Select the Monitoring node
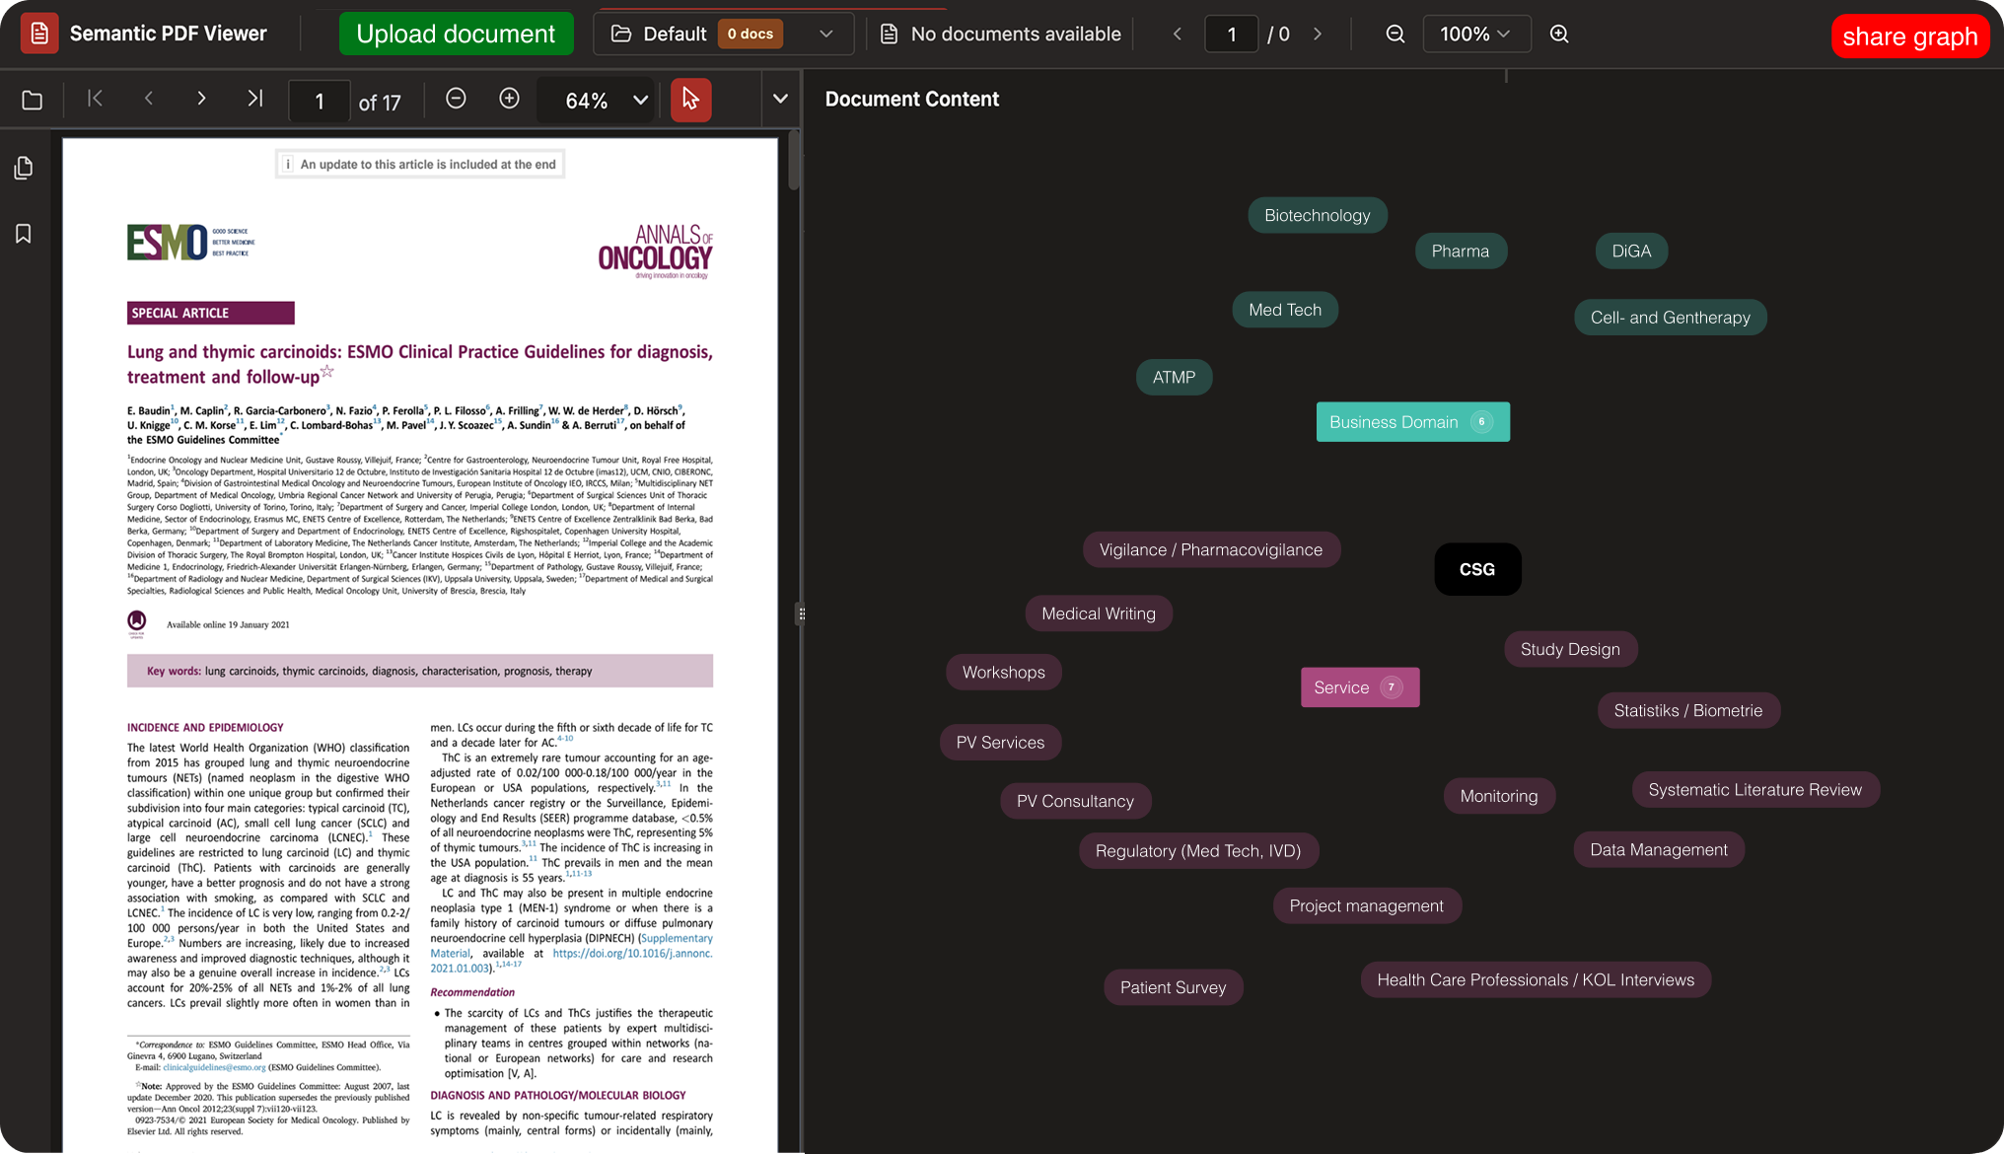Screen dimensions: 2004x1154 click(1499, 796)
